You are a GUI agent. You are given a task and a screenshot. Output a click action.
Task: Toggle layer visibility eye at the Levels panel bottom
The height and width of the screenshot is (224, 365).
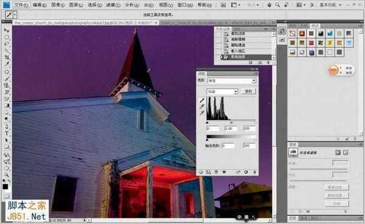[x=224, y=172]
